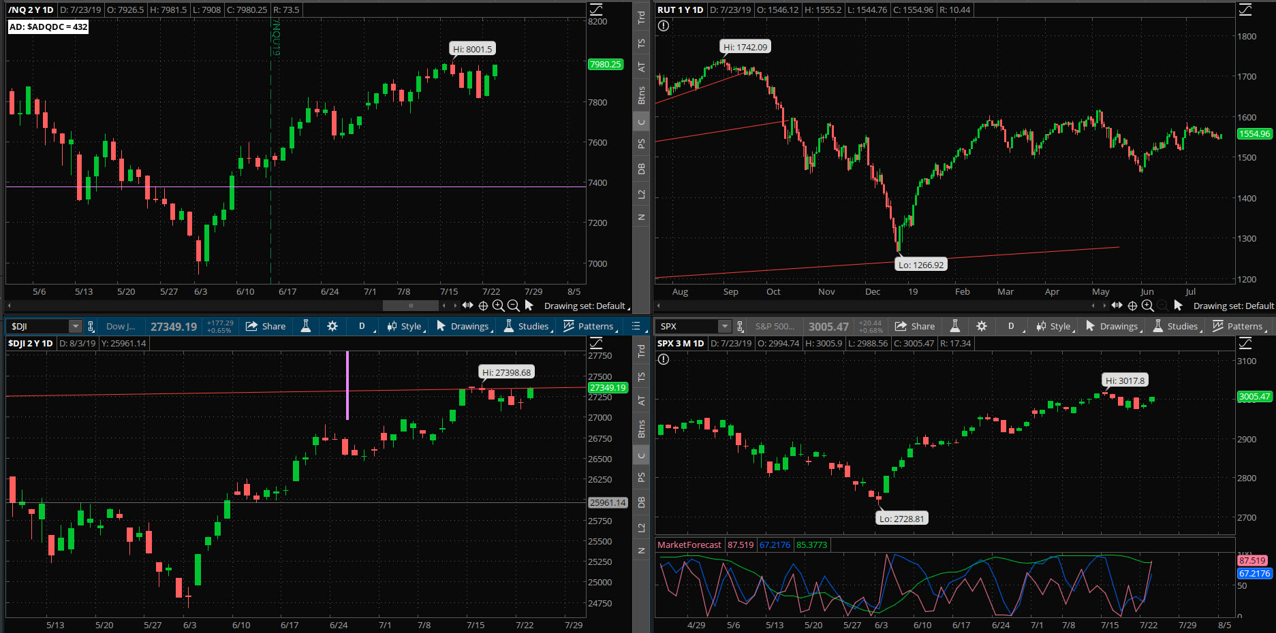Viewport: 1276px width, 633px height.
Task: Click the symbol link icon beside SPX field
Action: pyautogui.click(x=741, y=327)
